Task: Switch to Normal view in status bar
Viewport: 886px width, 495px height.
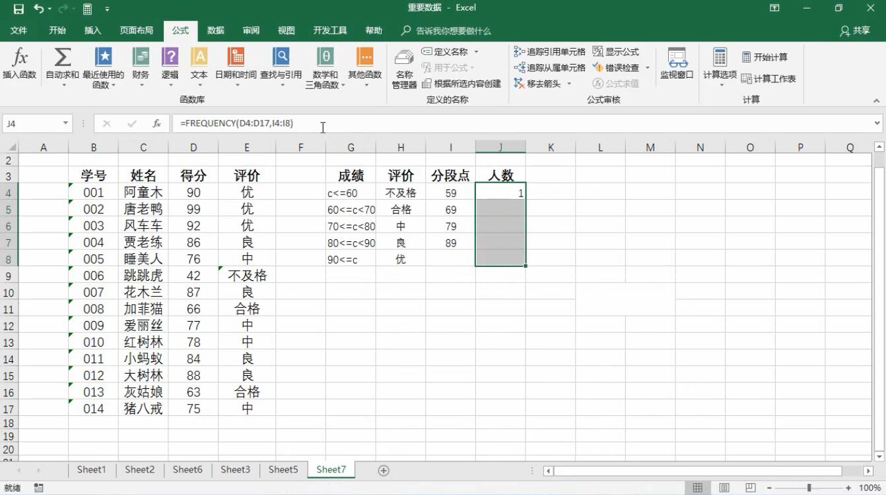Action: coord(698,488)
